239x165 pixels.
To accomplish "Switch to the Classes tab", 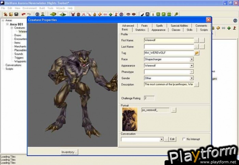I will 176,30.
